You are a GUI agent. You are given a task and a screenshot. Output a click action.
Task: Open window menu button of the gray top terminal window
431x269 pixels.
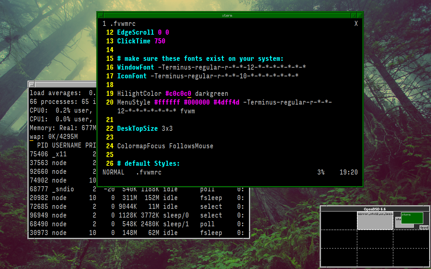(x=32, y=85)
